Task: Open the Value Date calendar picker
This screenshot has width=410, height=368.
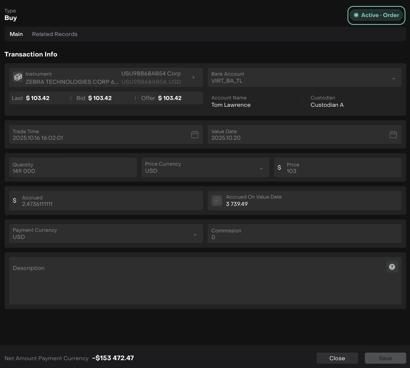Action: tap(393, 135)
